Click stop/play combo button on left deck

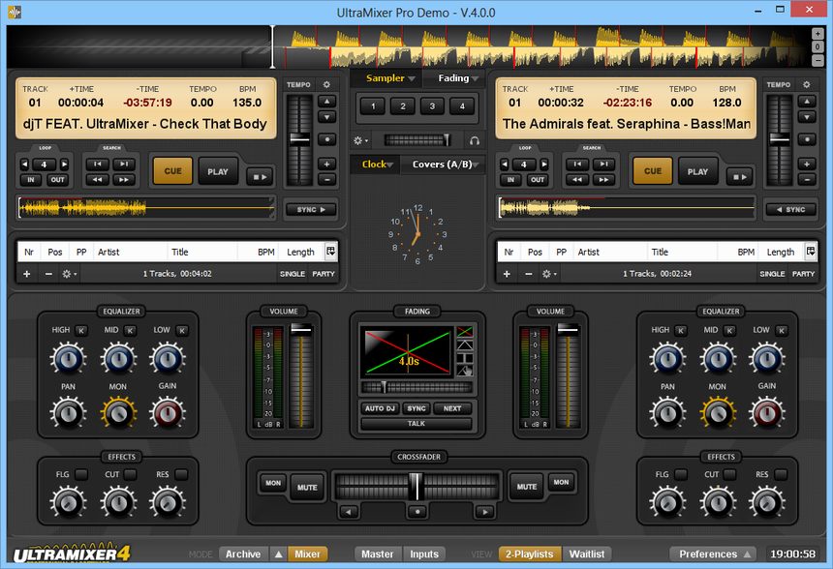tap(260, 177)
